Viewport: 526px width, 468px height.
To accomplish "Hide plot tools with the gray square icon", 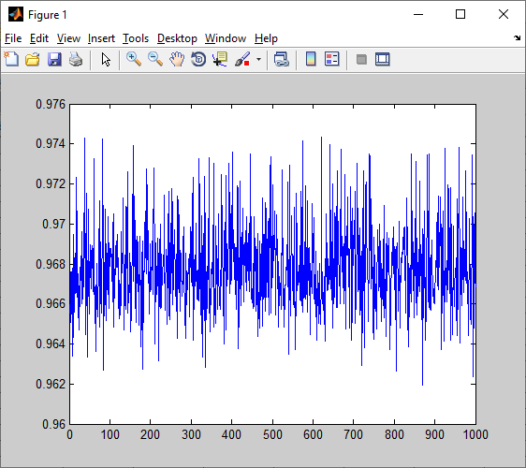I will 361,59.
